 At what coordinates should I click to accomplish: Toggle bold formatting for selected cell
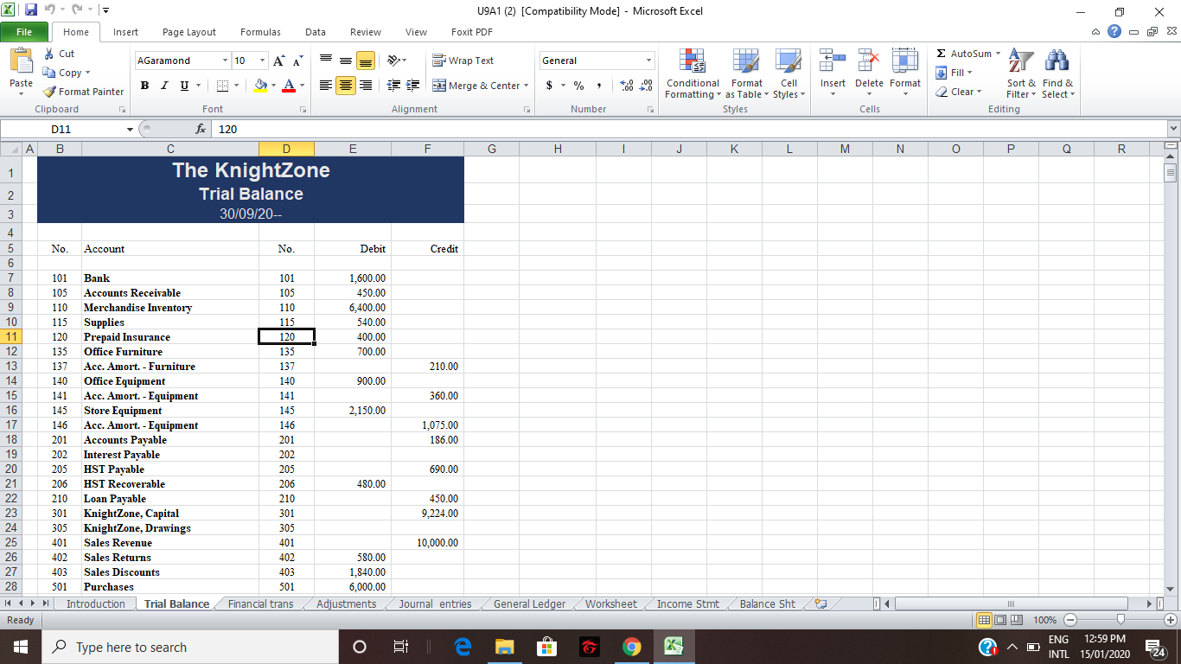click(x=144, y=86)
